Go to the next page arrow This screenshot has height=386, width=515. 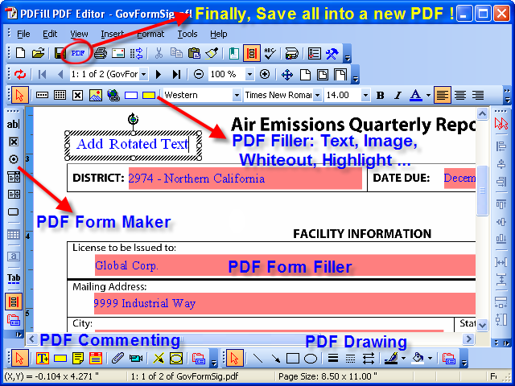point(159,74)
